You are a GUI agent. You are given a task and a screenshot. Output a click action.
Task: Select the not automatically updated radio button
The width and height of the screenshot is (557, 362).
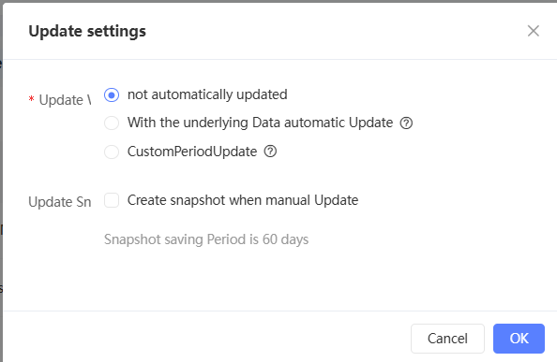tap(112, 94)
